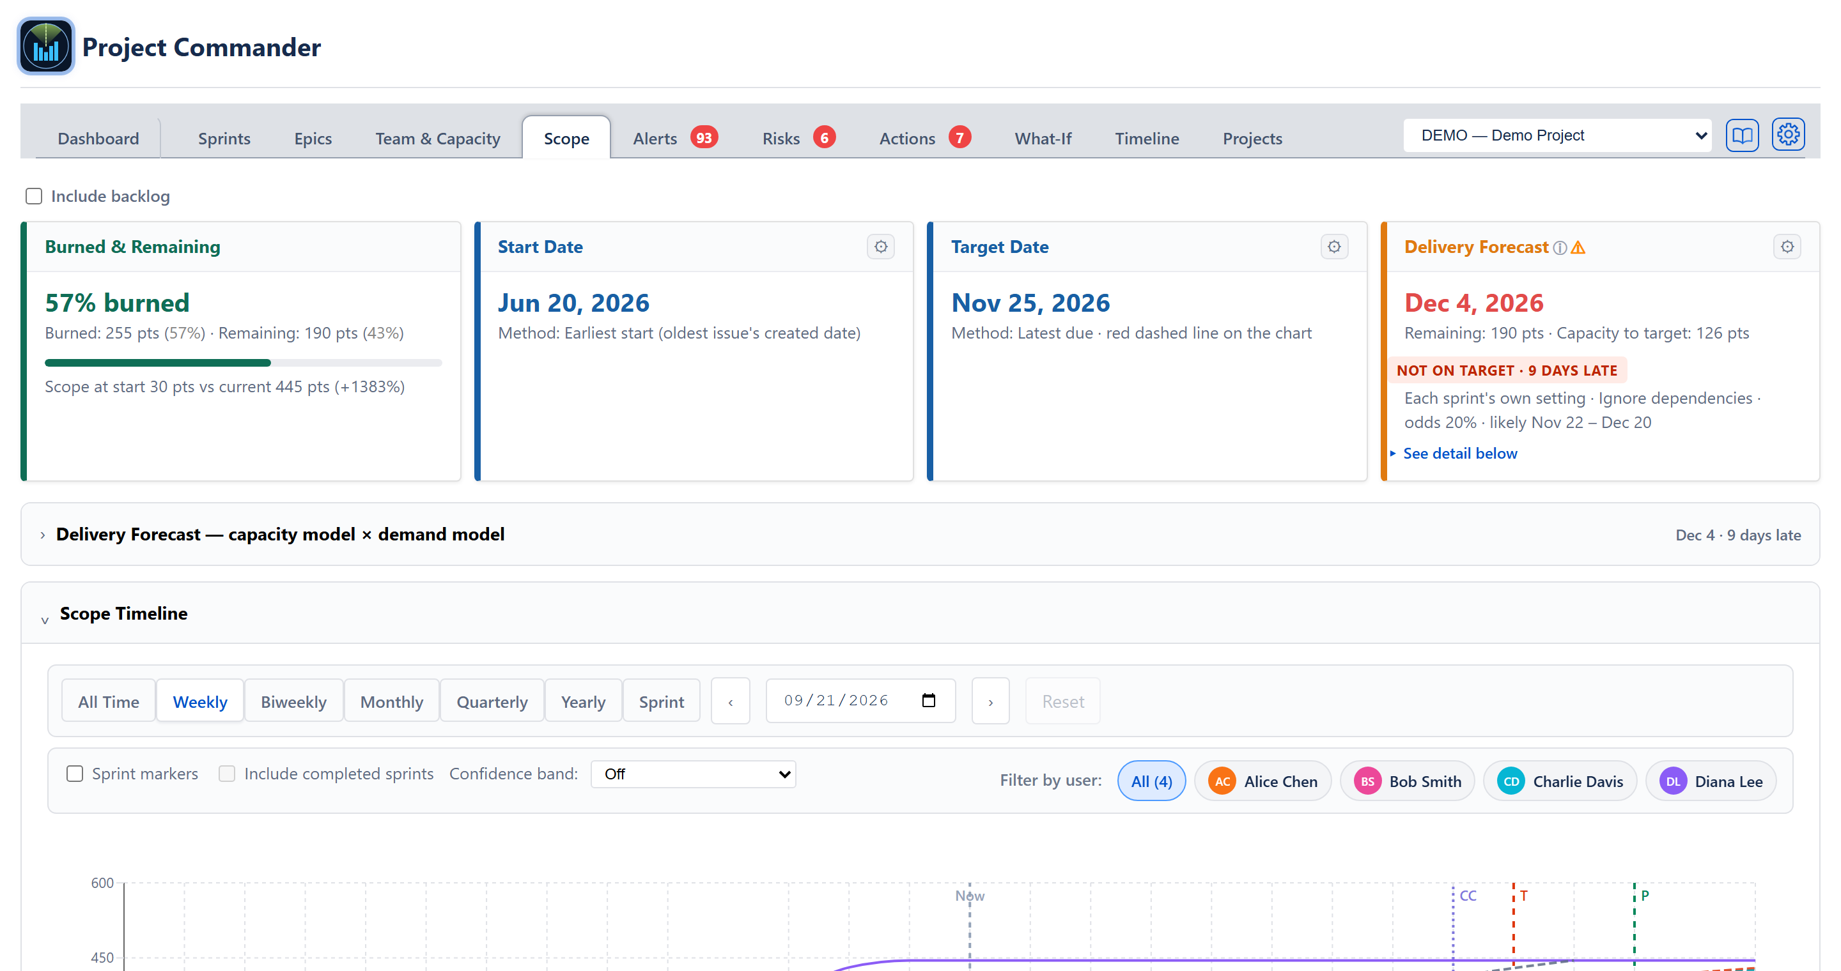Click Alice Chen's AC avatar
The image size is (1841, 971).
tap(1222, 781)
